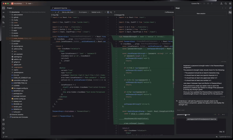Open Magic panel options ellipsis
The image size is (233, 140).
tap(223, 8)
